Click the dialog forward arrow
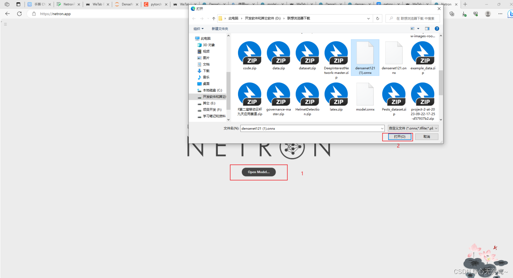This screenshot has height=278, width=513. click(x=202, y=18)
